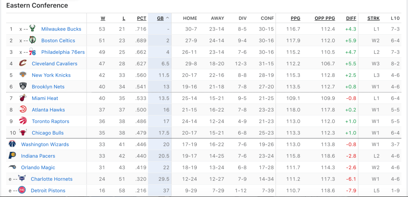
Task: Click the Atlanta Hawks logo icon
Action: 23,109
